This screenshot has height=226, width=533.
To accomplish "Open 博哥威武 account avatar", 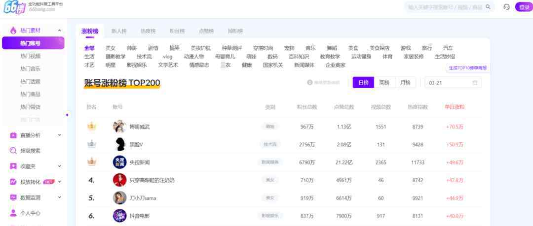I will [119, 127].
